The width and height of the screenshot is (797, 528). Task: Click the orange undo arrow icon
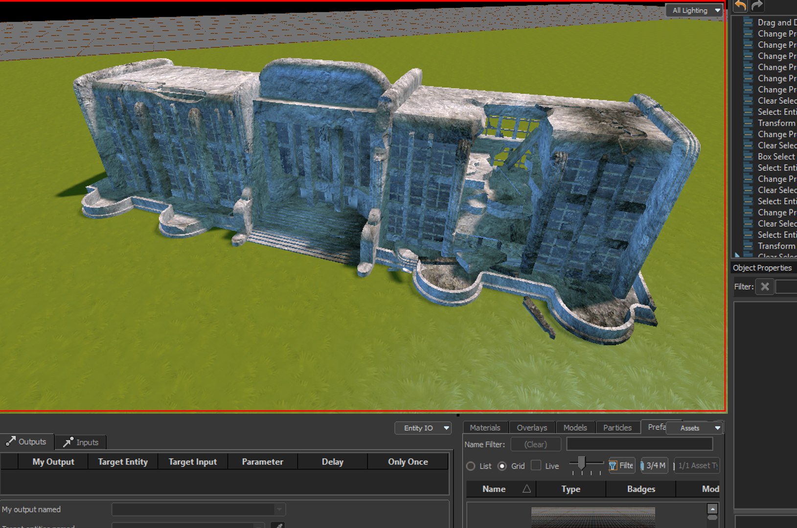tap(740, 6)
